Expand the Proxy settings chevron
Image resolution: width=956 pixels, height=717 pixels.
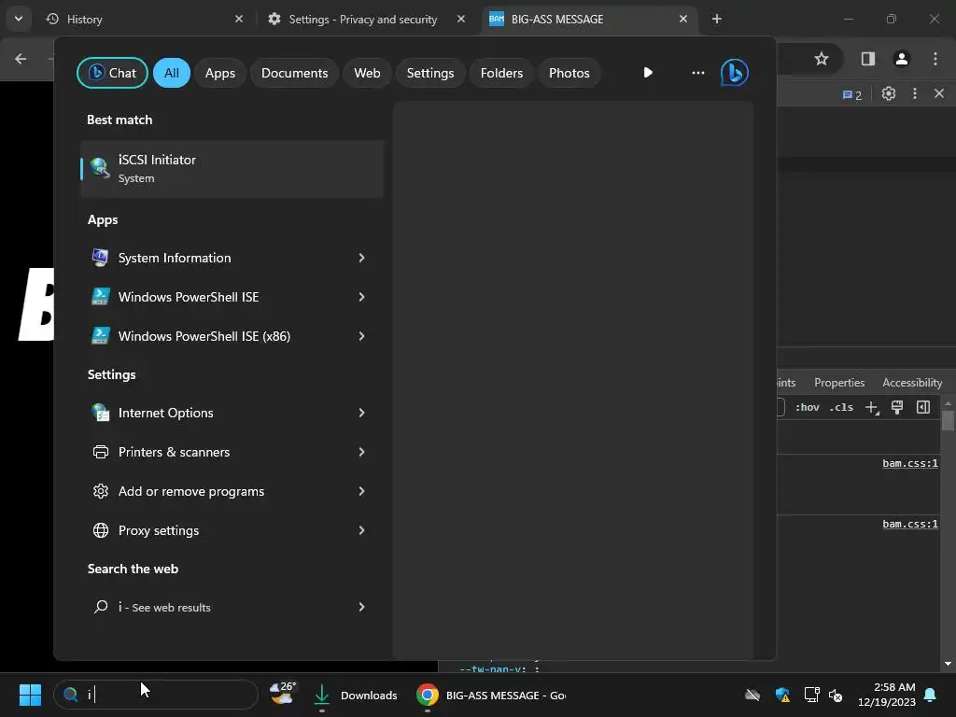(361, 530)
